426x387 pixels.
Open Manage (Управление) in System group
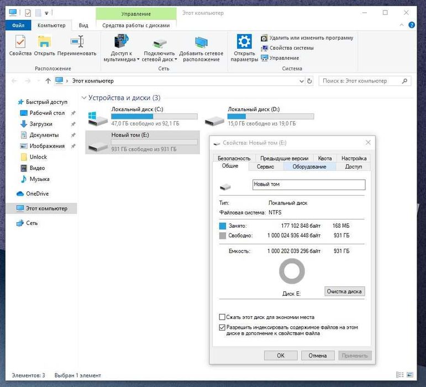coord(280,58)
